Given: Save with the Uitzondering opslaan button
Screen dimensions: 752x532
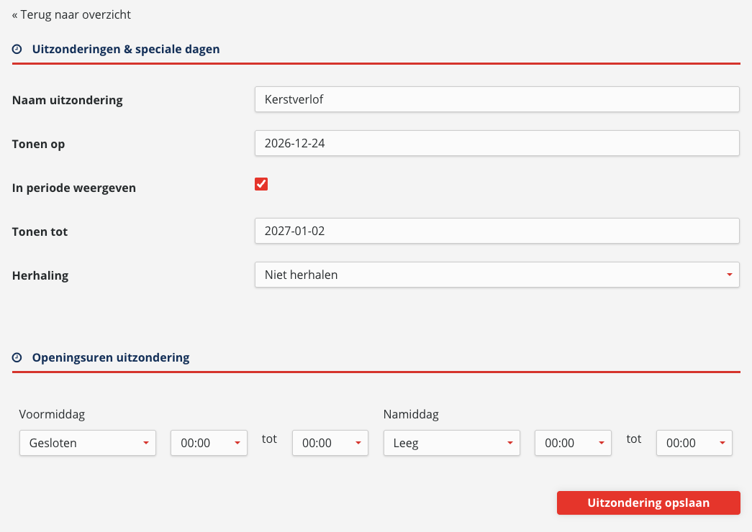Looking at the screenshot, I should pos(648,503).
